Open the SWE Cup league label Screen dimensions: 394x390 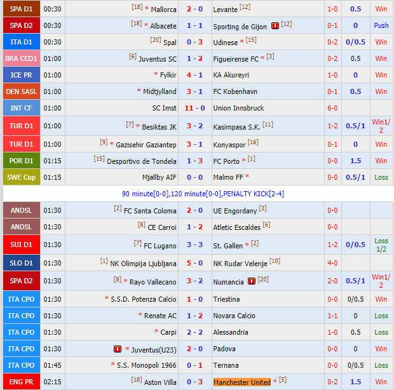click(x=22, y=177)
